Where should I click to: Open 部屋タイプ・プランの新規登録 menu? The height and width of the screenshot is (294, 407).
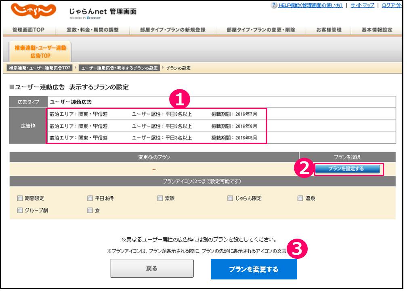[172, 30]
